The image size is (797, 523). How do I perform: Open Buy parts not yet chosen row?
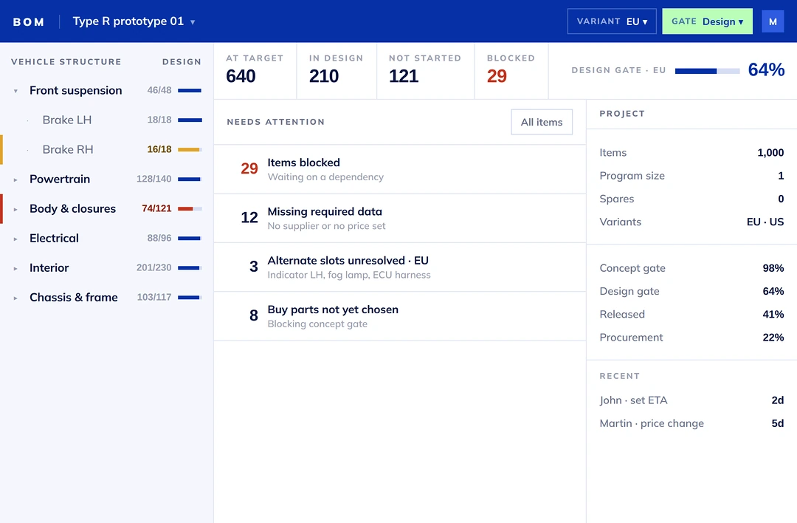[400, 316]
